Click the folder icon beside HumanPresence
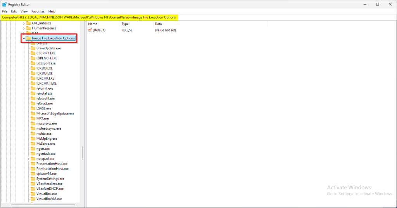Screen dimensions: 397x208 (28, 28)
